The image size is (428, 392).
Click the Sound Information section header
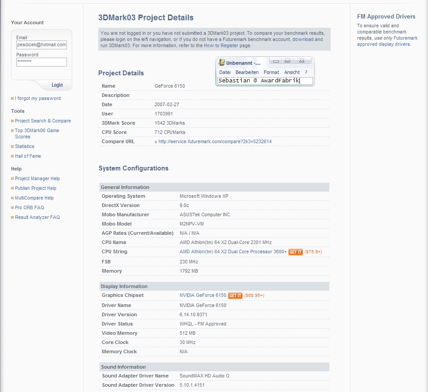[x=214, y=367]
